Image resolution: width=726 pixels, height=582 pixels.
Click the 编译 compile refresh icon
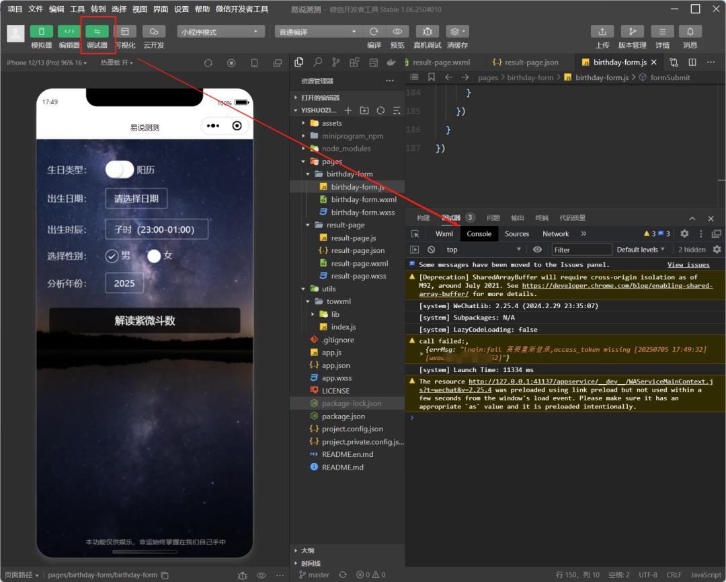click(374, 32)
